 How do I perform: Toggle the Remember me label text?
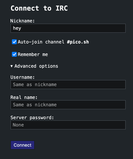(33, 54)
